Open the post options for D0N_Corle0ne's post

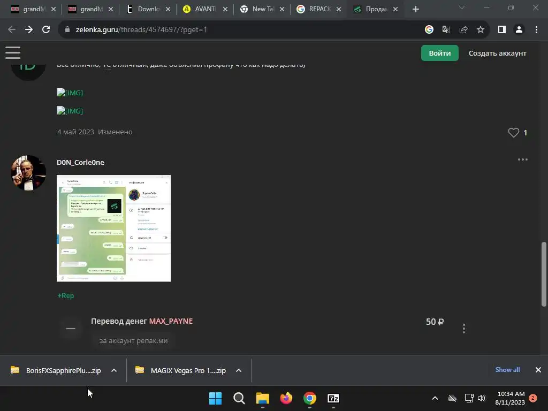pos(523,159)
